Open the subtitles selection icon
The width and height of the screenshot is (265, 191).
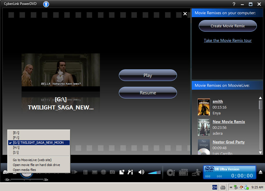[x=94, y=172]
